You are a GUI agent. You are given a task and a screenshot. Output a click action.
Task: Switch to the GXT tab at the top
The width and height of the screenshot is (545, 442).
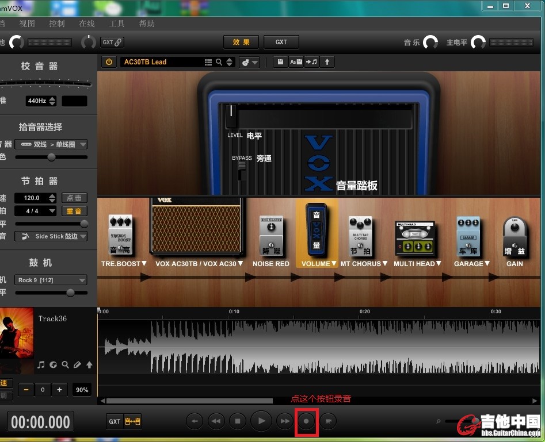(281, 43)
